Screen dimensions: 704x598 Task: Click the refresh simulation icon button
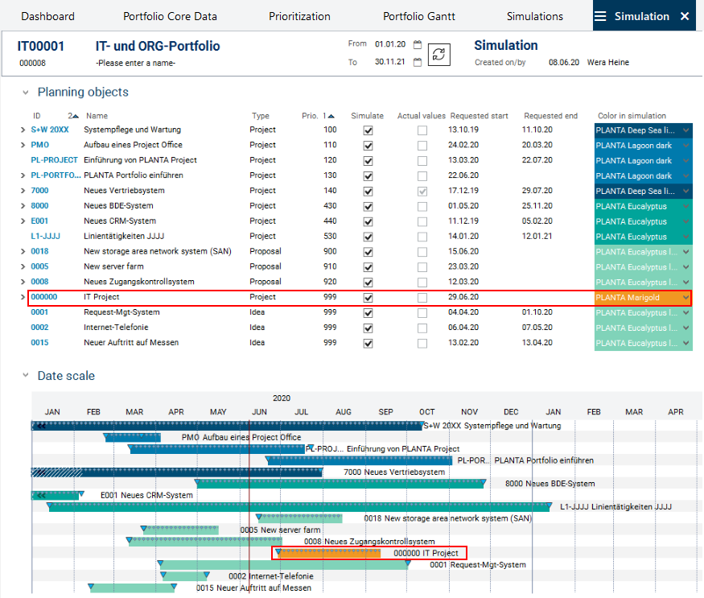coord(438,54)
